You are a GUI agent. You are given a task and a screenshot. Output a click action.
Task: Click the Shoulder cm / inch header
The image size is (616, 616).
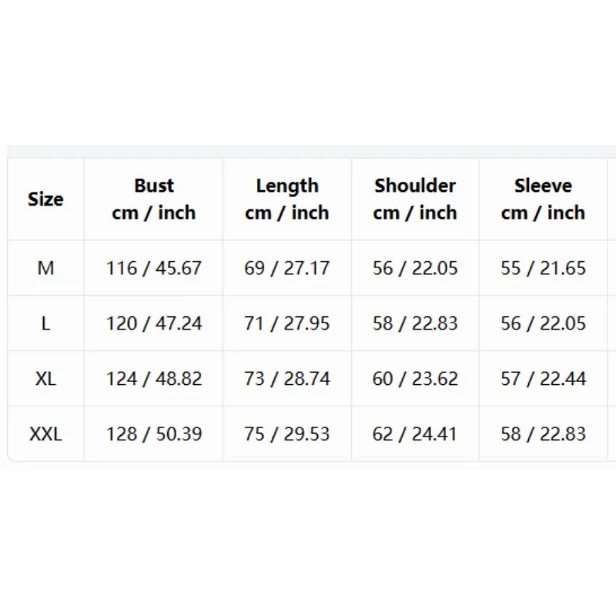(x=415, y=199)
